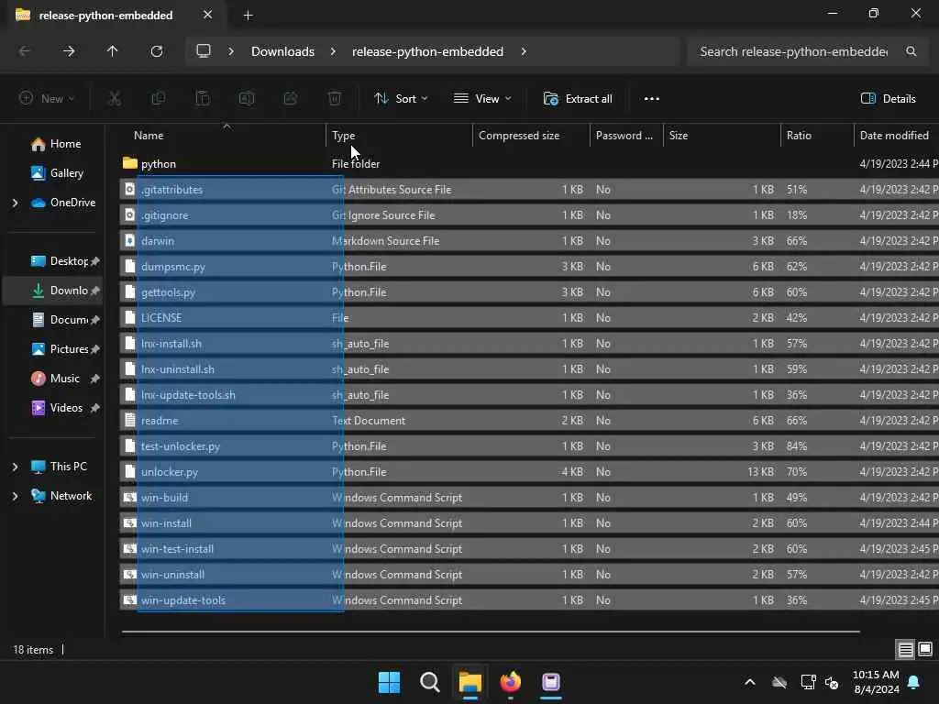Screen dimensions: 939x704
Task: Click the purple app icon in the taskbar
Action: pos(551,682)
